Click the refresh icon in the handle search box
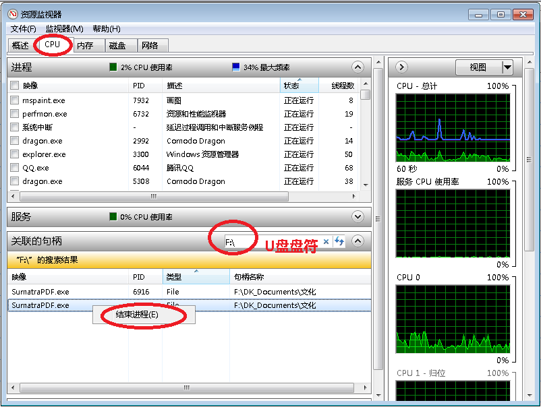This screenshot has width=541, height=407. click(339, 241)
